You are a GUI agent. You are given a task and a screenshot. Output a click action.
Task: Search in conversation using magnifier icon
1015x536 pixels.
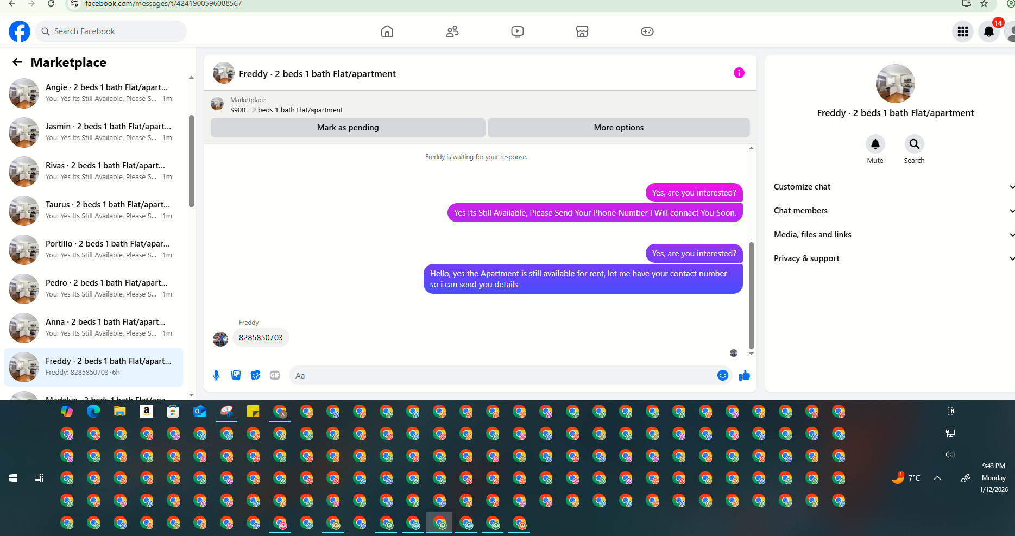(914, 144)
